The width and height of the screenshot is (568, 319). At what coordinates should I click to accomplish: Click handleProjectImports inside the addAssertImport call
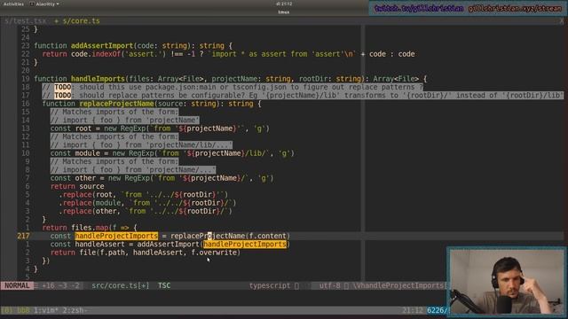[245, 245]
